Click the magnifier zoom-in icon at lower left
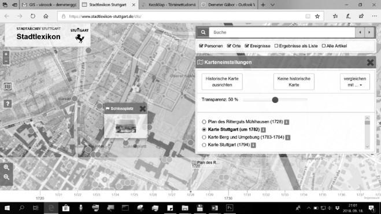The image size is (381, 214). coord(6,167)
